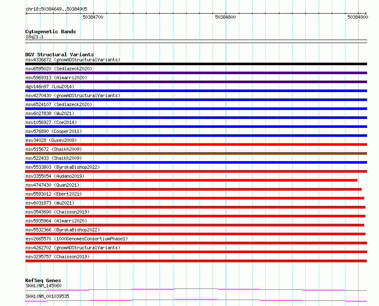Click the blue nsv576890 variant bar
This screenshot has height=306, width=379.
pos(196,136)
